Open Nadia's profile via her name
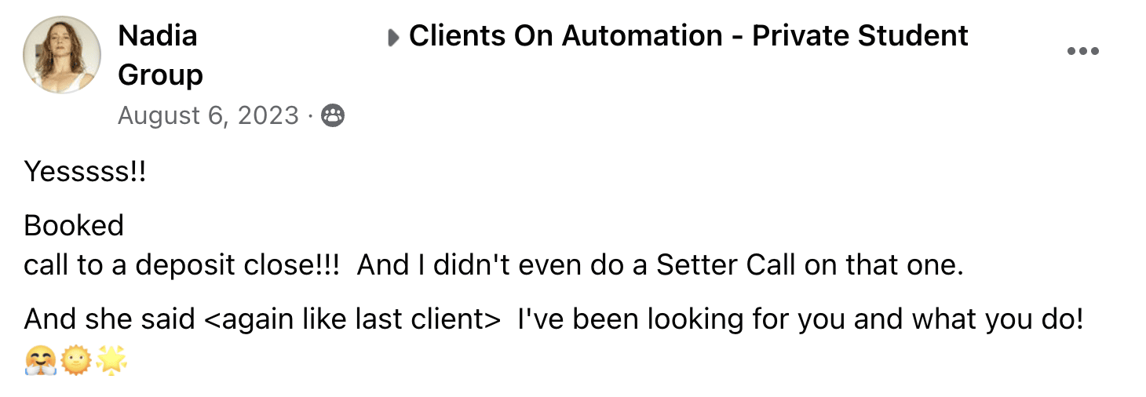Screen dimensions: 1146x397 (158, 36)
